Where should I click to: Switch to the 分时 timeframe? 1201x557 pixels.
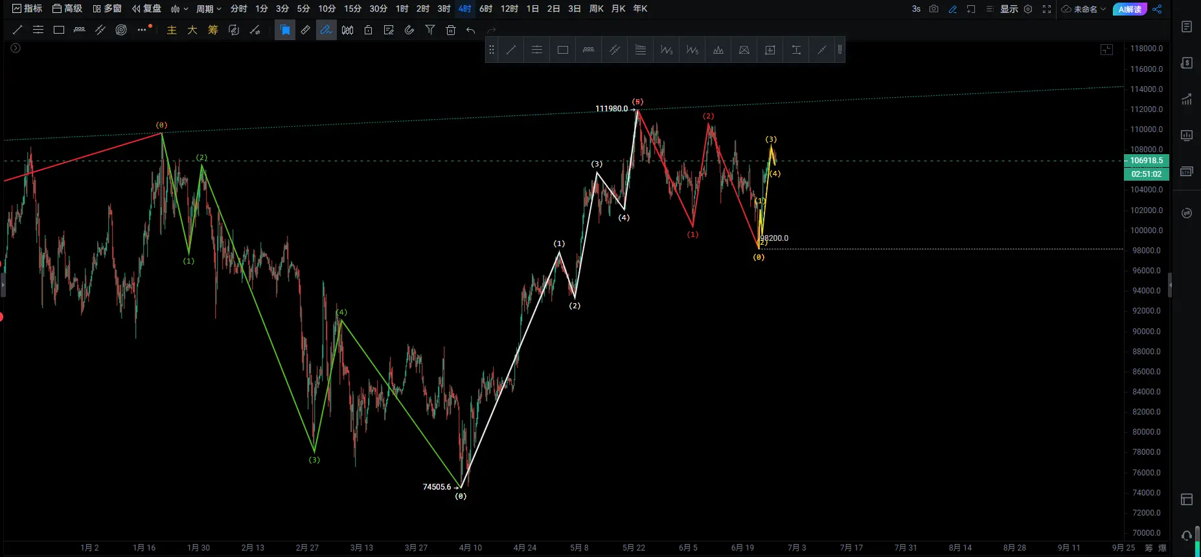238,9
